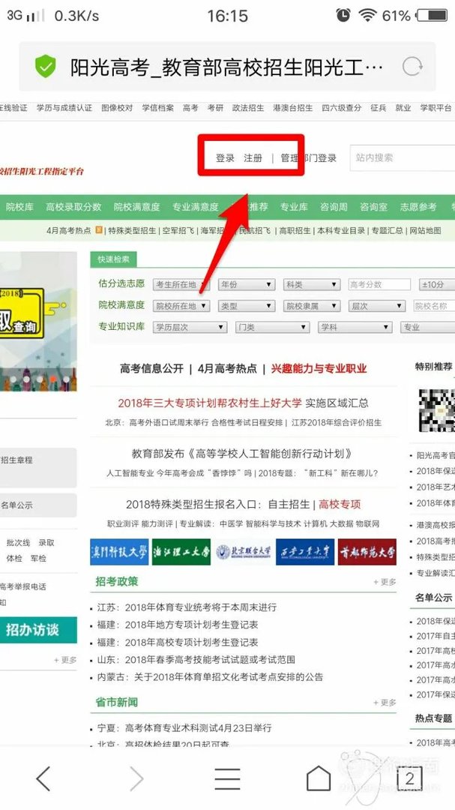The height and width of the screenshot is (810, 455).
Task: Open 西安工业大学 blue logo banner
Action: (305, 552)
